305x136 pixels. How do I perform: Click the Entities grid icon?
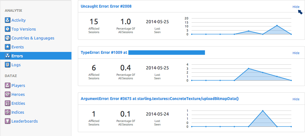click(x=8, y=103)
